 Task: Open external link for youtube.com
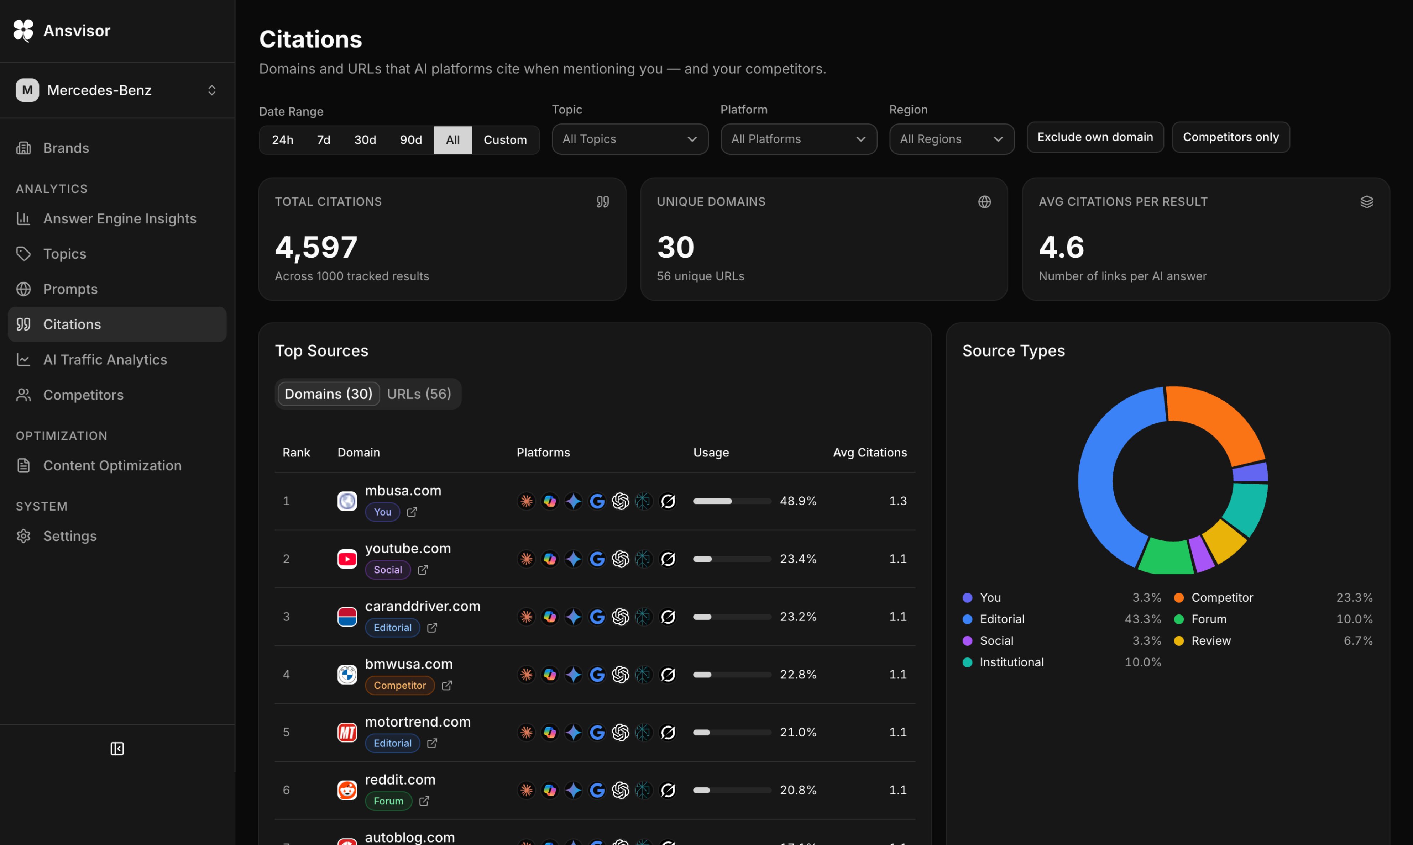(x=423, y=570)
